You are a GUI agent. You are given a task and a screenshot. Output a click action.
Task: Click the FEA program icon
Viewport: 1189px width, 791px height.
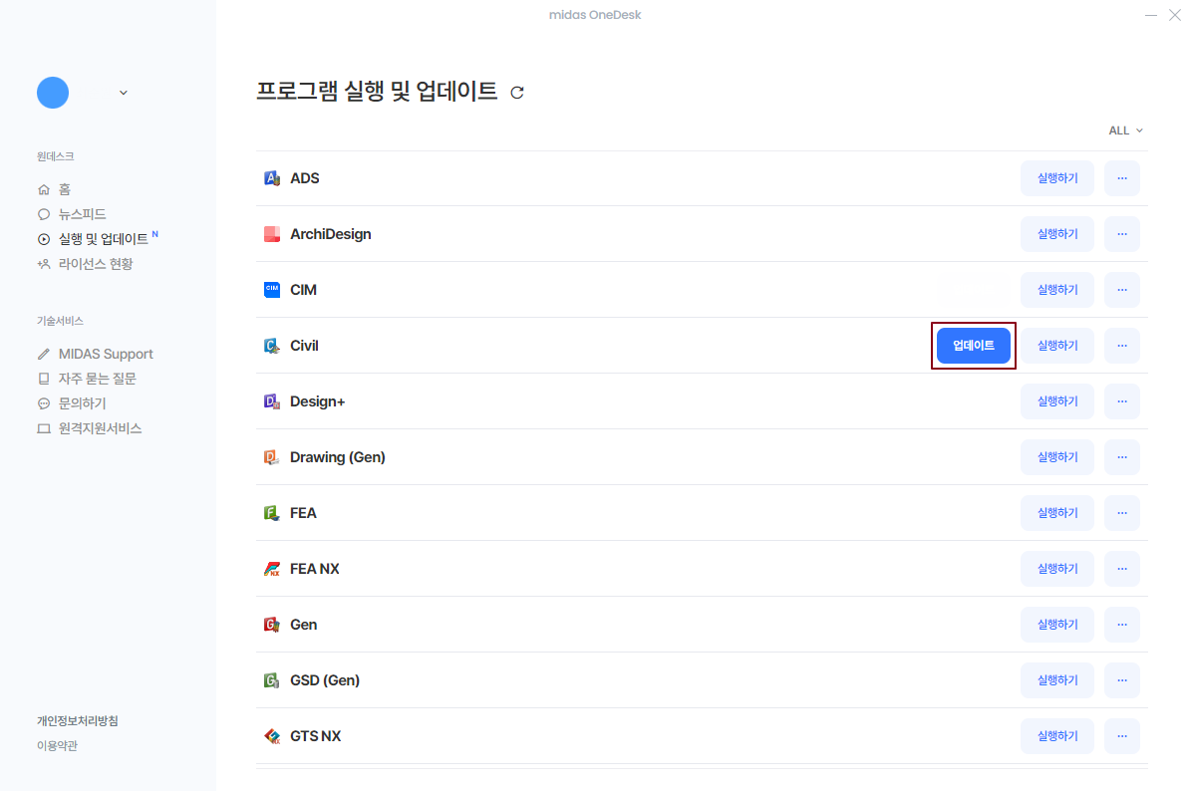[x=271, y=513]
